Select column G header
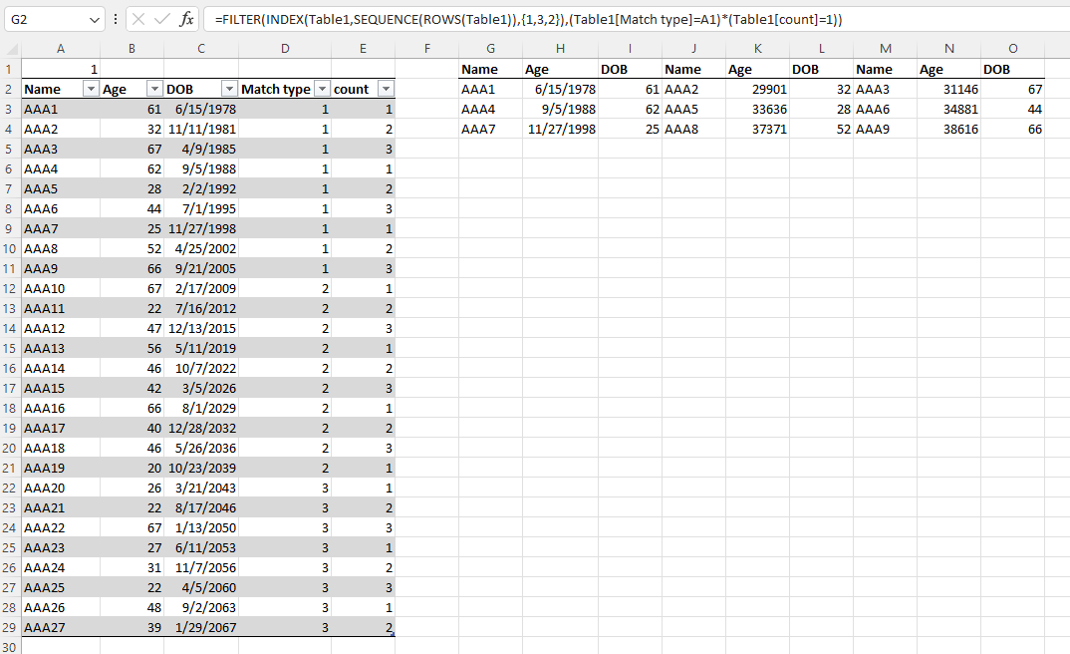Viewport: 1070px width, 654px height. [x=490, y=49]
